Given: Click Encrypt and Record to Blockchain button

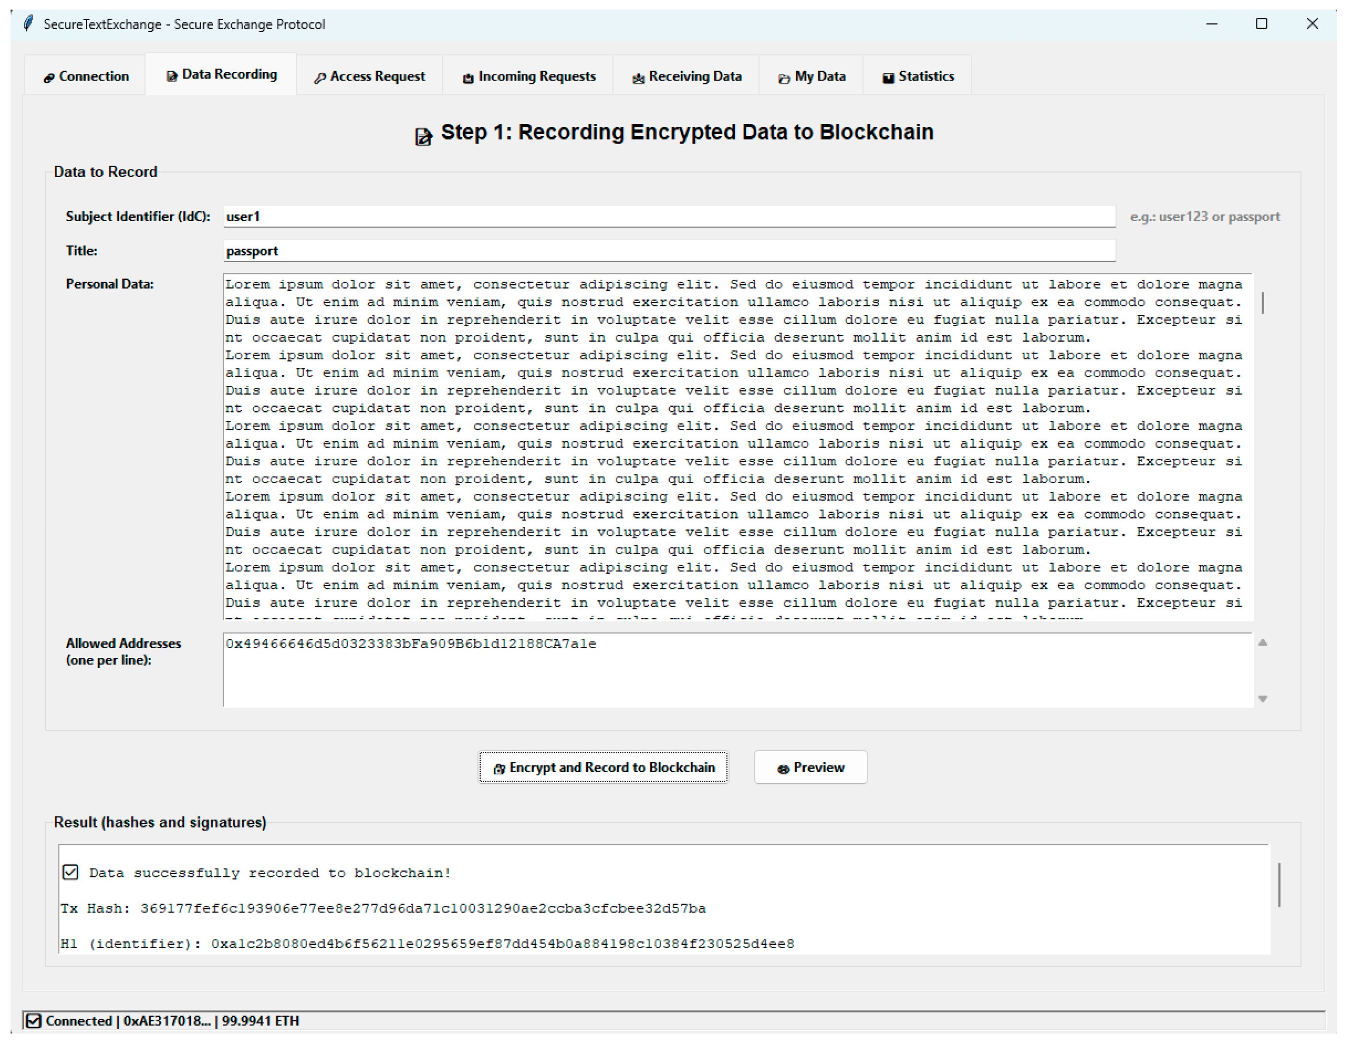Looking at the screenshot, I should [x=603, y=767].
